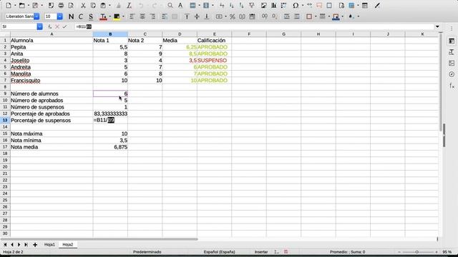Viewport: 458px width, 257px height.
Task: Go to the first sheet tab arrow
Action: coord(5,245)
